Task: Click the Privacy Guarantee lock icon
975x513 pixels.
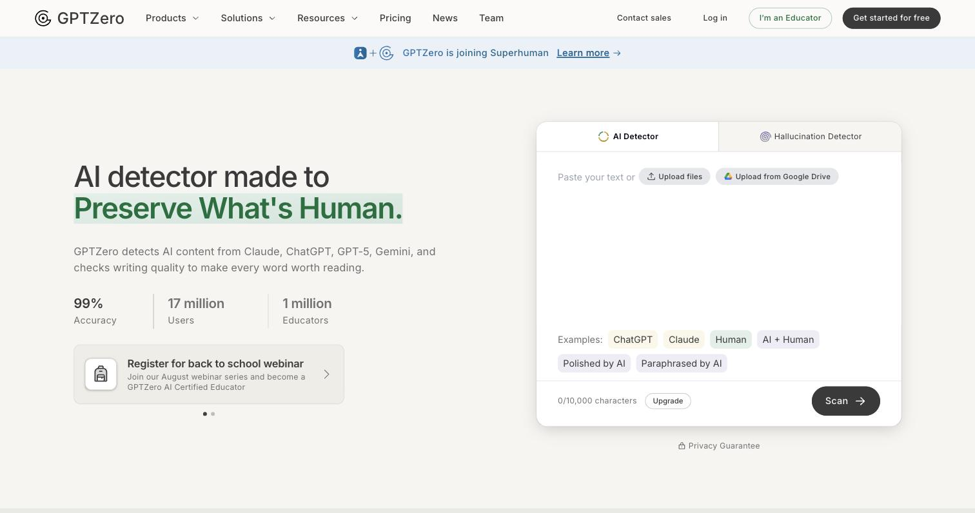Action: [x=682, y=446]
